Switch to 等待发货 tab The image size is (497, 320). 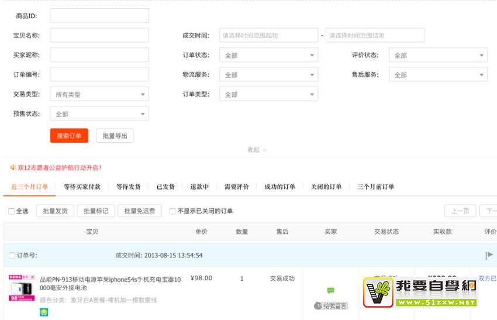pos(129,187)
